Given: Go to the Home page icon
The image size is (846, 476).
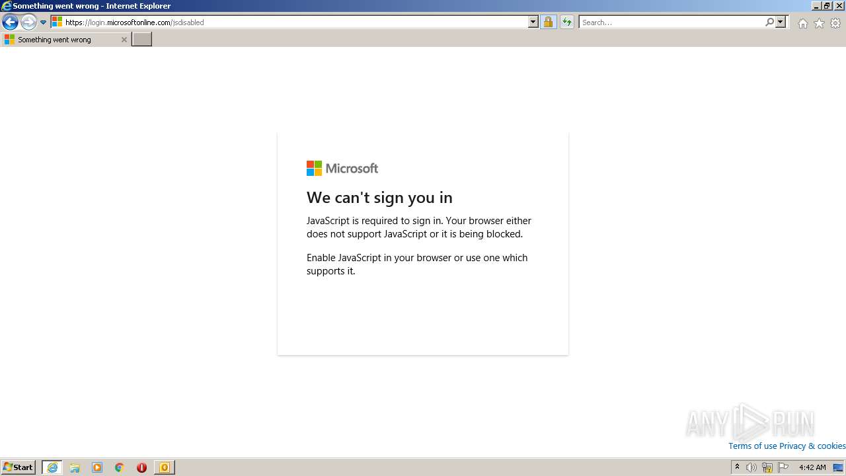Looking at the screenshot, I should tap(802, 23).
